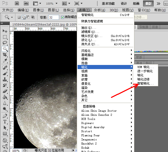Choose Intersect with Selection mode button
This screenshot has width=168, height=152.
point(33,17)
